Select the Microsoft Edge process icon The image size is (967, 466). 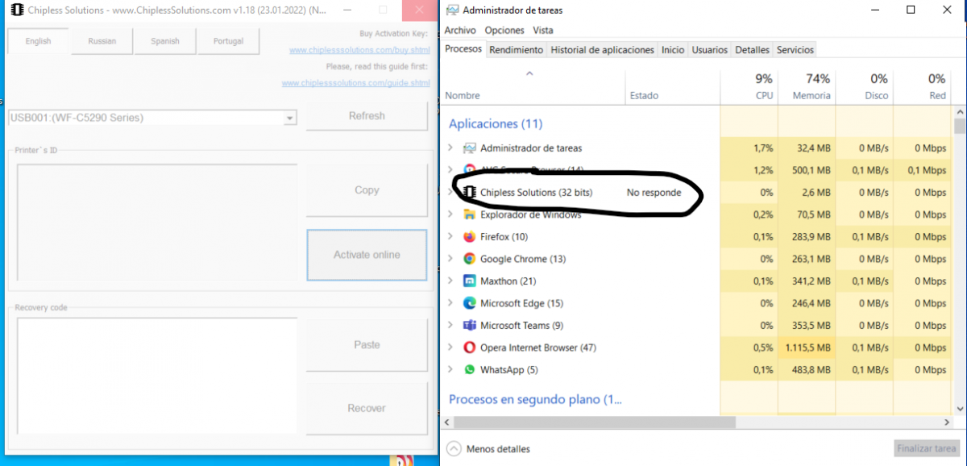(470, 303)
